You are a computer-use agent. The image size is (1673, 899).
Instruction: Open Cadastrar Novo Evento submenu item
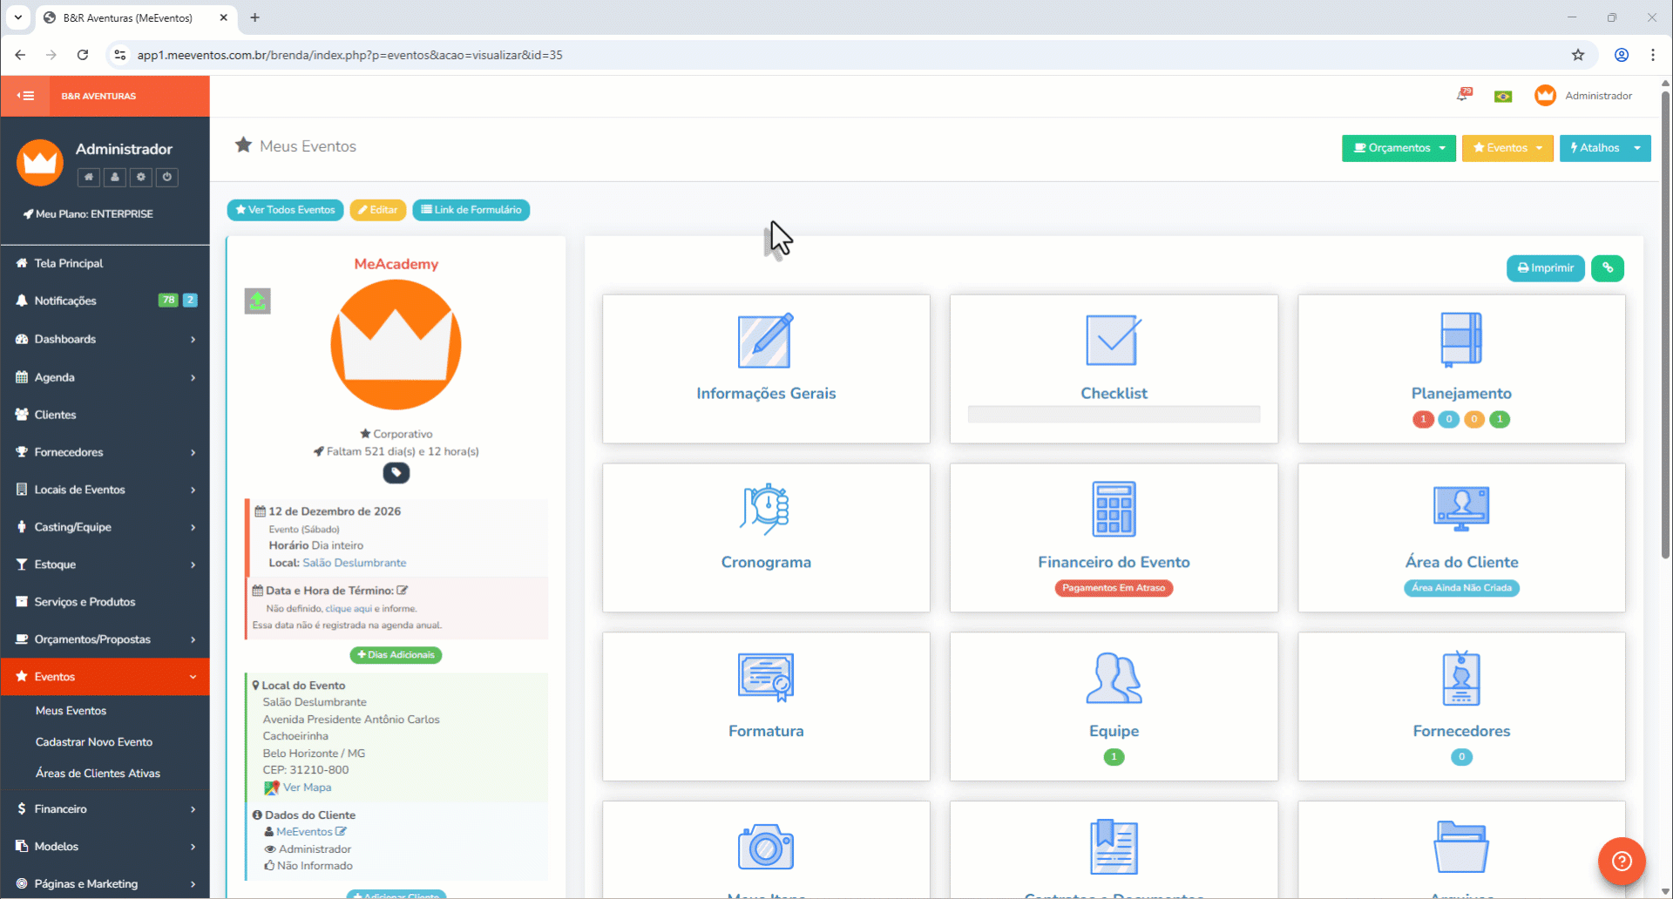[x=94, y=742]
